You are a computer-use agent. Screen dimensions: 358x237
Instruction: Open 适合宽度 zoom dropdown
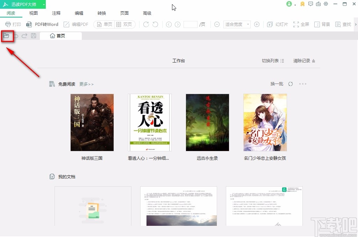click(x=237, y=24)
